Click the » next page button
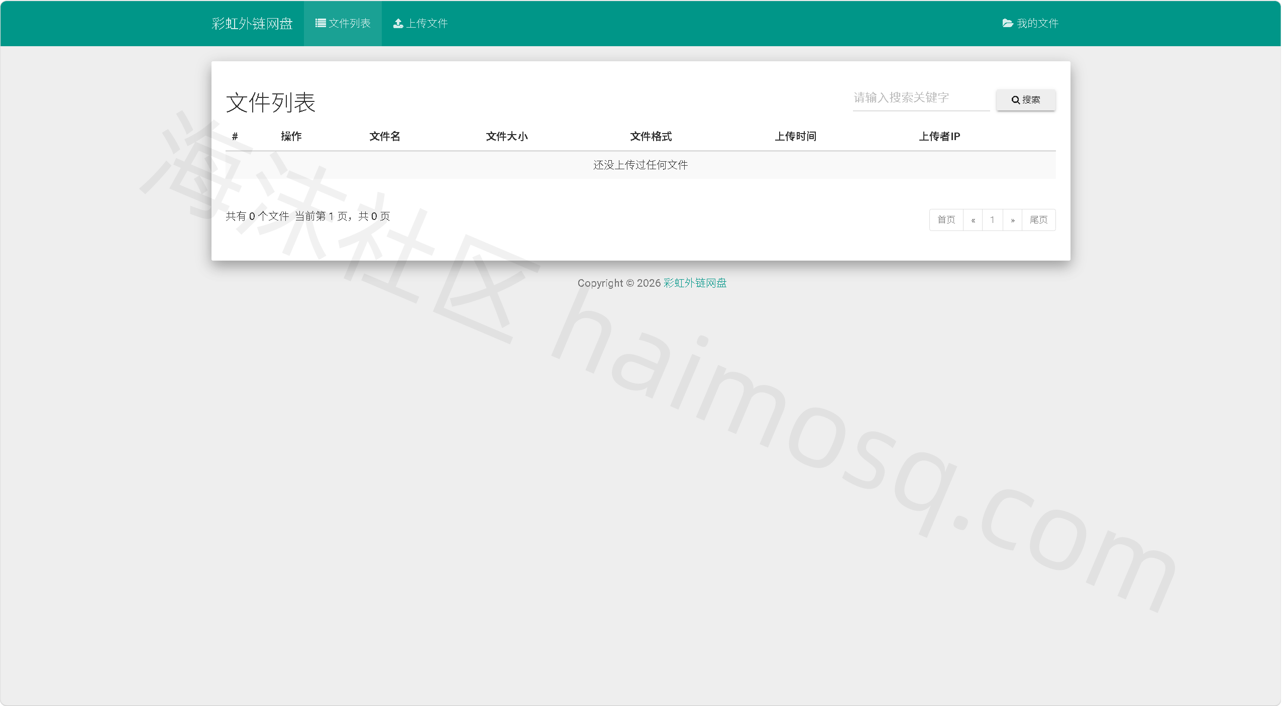Viewport: 1283px width, 706px height. tap(1013, 220)
